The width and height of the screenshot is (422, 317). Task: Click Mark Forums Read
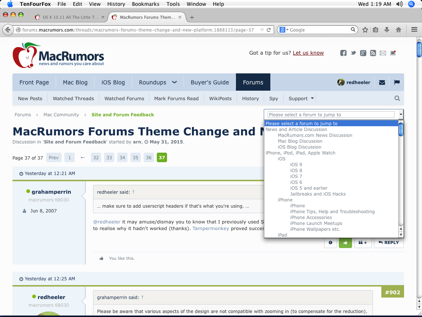(x=176, y=98)
